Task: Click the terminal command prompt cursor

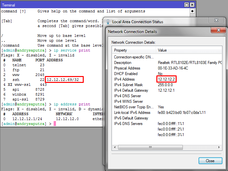Action: point(55,124)
